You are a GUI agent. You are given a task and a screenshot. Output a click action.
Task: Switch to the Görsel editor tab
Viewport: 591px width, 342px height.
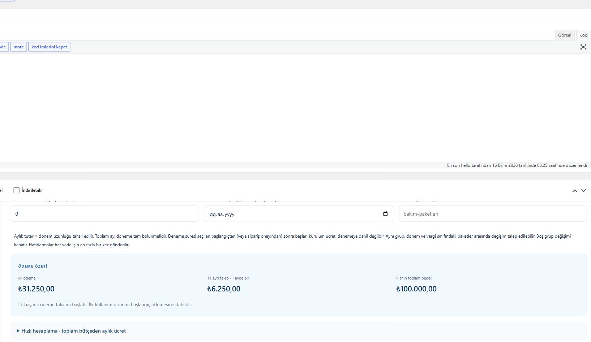point(564,35)
